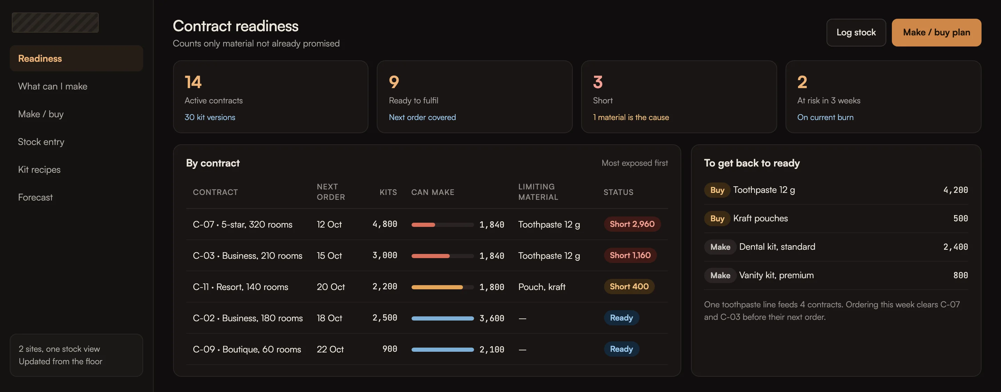Open the Make / buy plan button
1001x392 pixels.
click(x=936, y=33)
